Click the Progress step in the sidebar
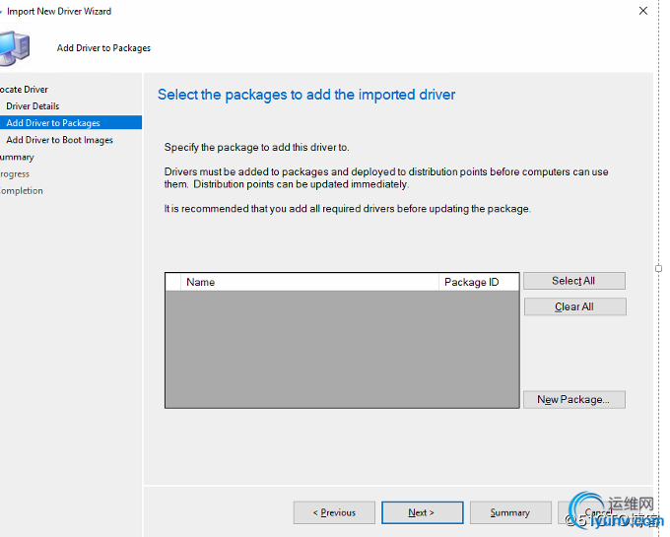This screenshot has width=670, height=537. click(x=15, y=173)
